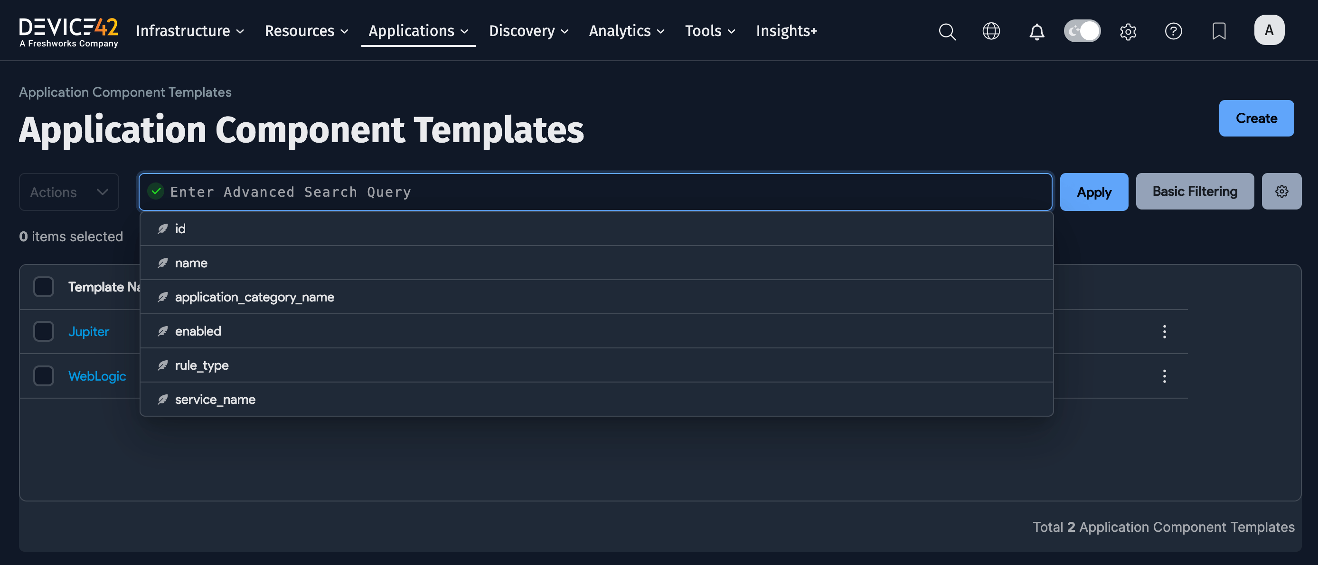Select application_category_name from the suggestions
Viewport: 1318px width, 565px height.
[x=254, y=297]
